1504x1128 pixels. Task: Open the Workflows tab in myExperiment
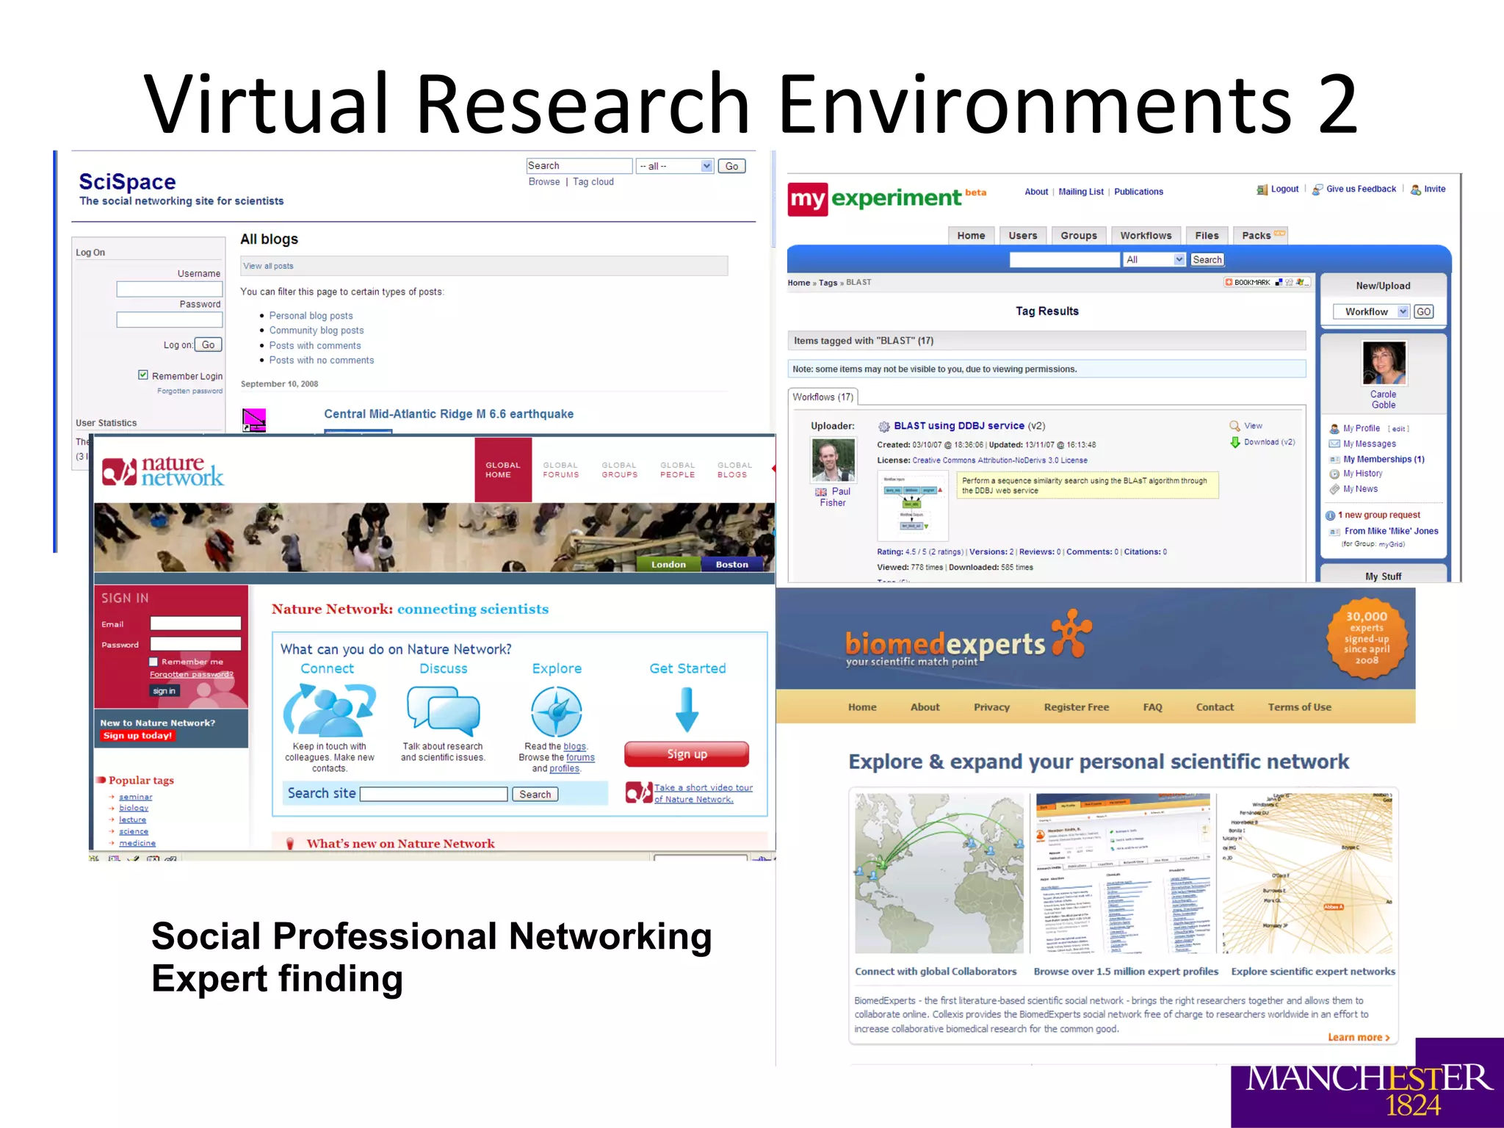1146,236
